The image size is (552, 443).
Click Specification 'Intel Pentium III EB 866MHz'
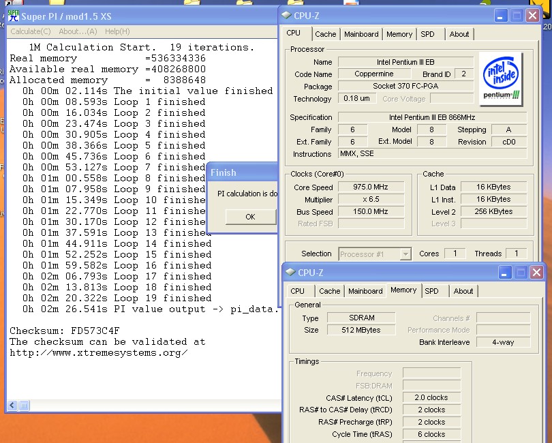[432, 117]
